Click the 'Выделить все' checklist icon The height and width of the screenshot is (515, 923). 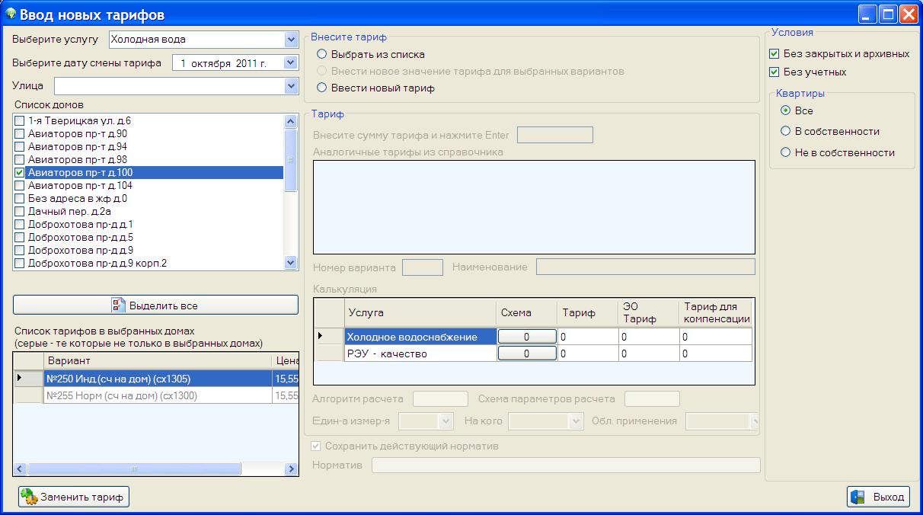pyautogui.click(x=119, y=305)
